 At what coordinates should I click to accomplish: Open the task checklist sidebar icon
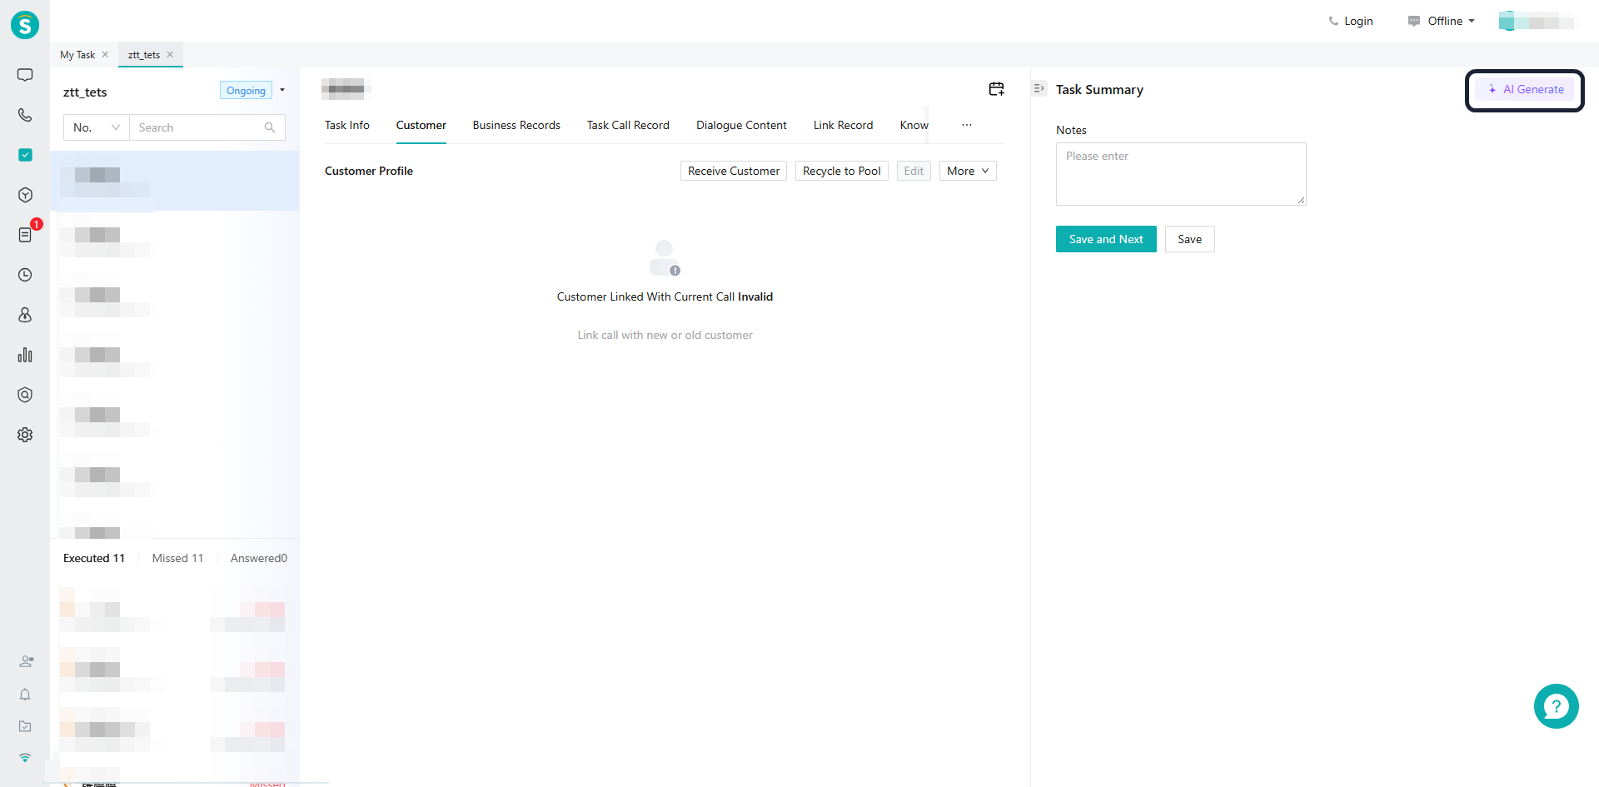pyautogui.click(x=25, y=155)
